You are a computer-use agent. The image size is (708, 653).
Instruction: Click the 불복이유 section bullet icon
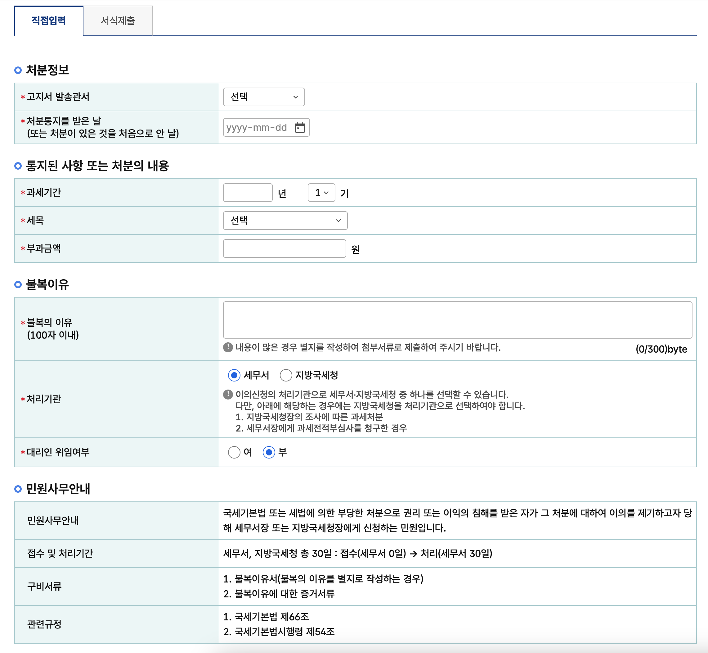pos(18,285)
